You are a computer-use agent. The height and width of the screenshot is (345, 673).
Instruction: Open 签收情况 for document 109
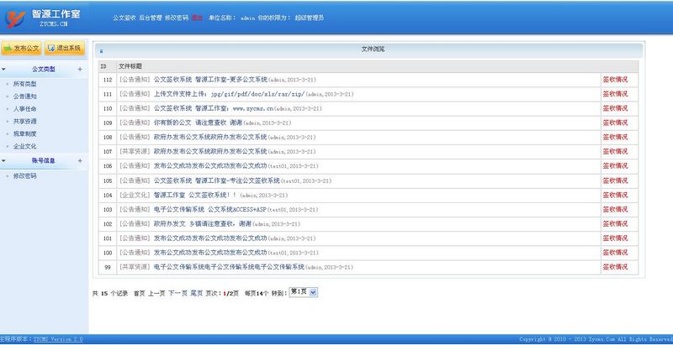pyautogui.click(x=615, y=123)
